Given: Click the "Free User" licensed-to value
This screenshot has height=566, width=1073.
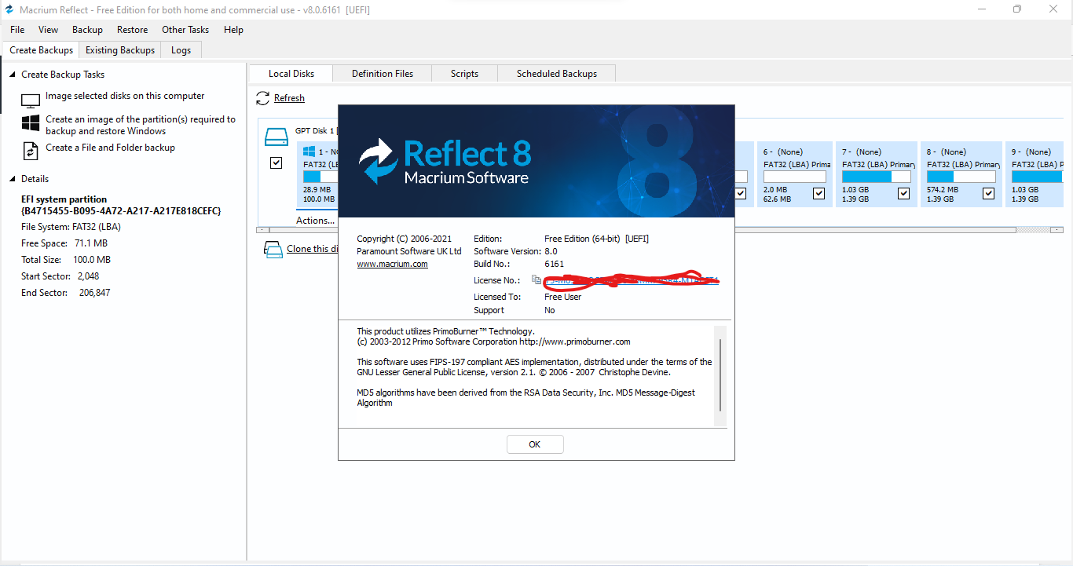Looking at the screenshot, I should pos(563,297).
